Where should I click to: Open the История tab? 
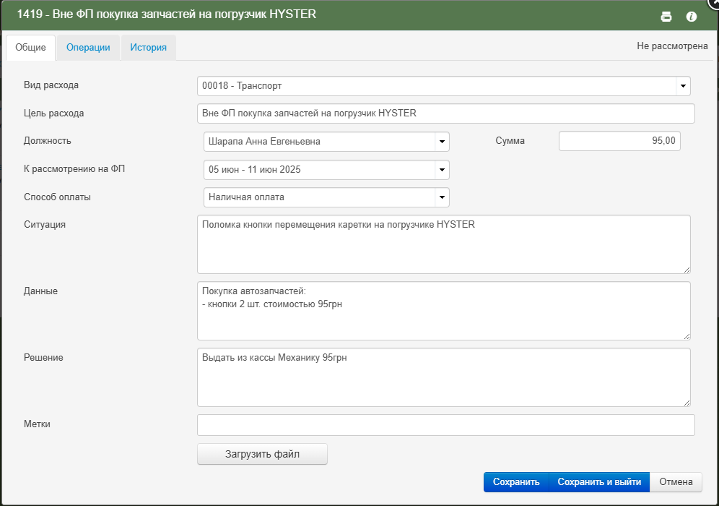(x=148, y=47)
